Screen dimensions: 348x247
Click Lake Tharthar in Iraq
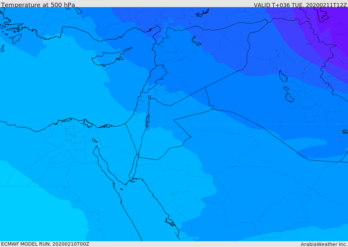(x=283, y=76)
